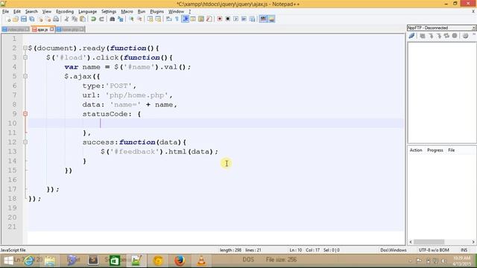Save the current file with toolbar icon
The image size is (477, 268).
point(23,19)
